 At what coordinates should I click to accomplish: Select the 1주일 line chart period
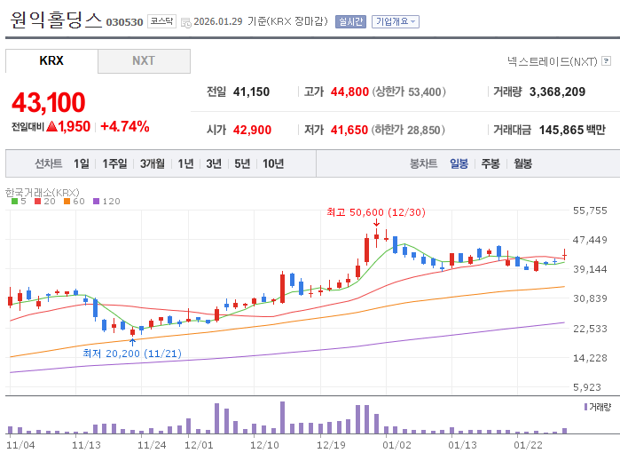114,163
